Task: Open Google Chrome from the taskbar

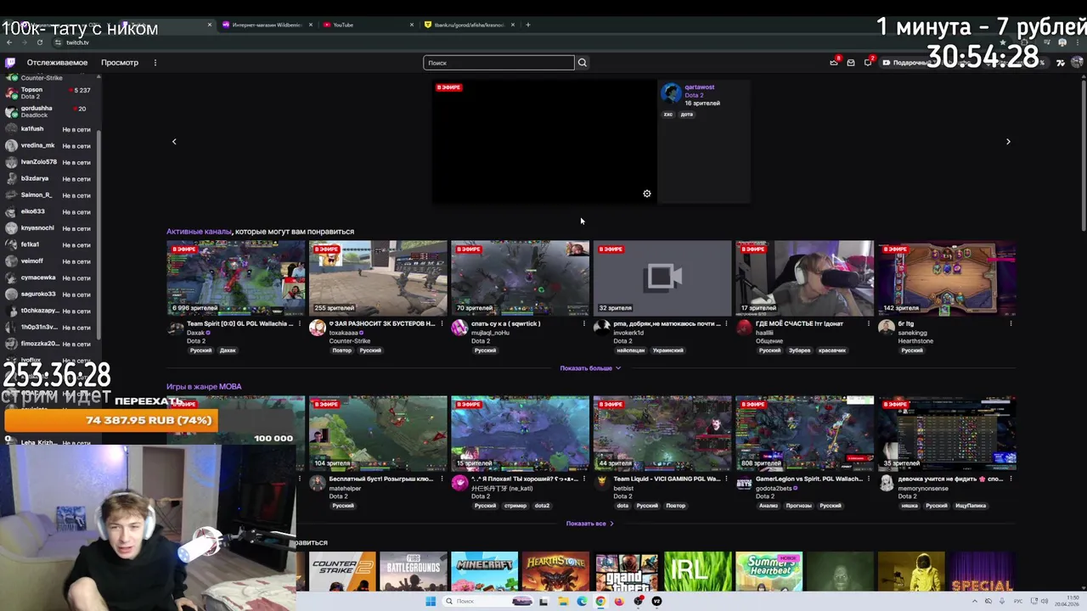Action: pyautogui.click(x=600, y=602)
